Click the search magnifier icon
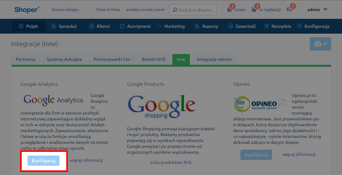This screenshot has width=342, height=175. 175,10
